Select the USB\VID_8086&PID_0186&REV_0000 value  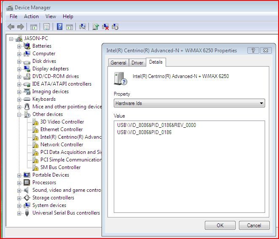(x=156, y=125)
